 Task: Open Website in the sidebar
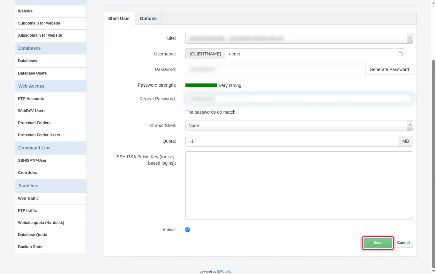click(51, 11)
